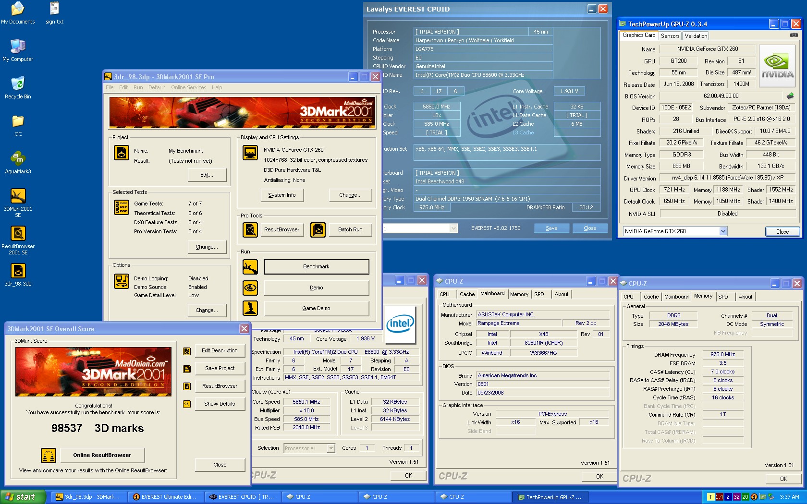Click the Benchmark button in 3DMark2001
Image resolution: width=807 pixels, height=504 pixels.
[x=317, y=267]
